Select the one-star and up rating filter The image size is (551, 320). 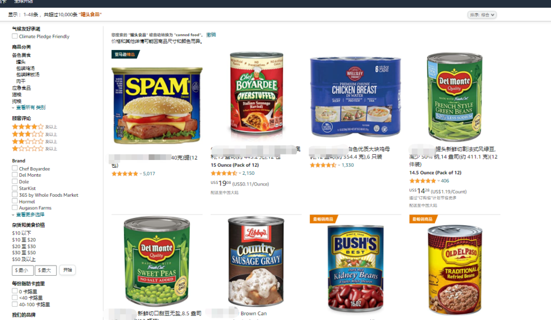click(35, 149)
